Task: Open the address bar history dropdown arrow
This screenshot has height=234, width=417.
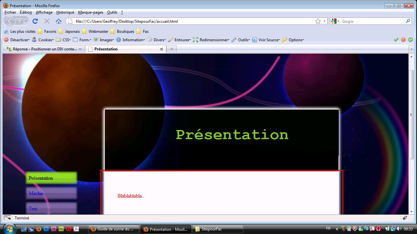Action: (x=324, y=21)
